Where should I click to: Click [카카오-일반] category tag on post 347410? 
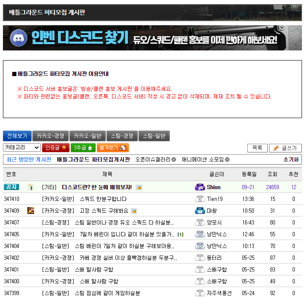[58, 199]
